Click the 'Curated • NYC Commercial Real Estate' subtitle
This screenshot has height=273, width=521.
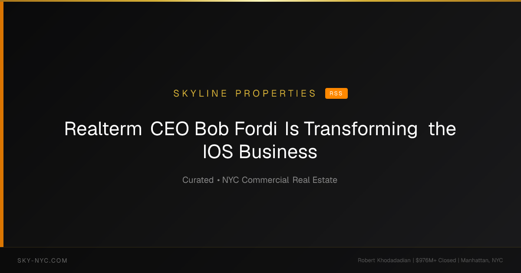[x=260, y=180]
